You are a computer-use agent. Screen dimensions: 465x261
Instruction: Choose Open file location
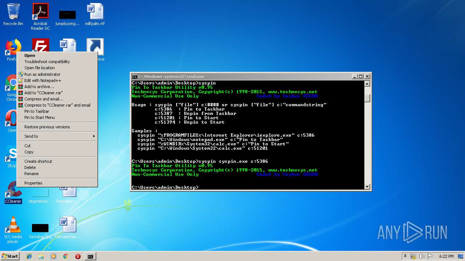point(57,68)
